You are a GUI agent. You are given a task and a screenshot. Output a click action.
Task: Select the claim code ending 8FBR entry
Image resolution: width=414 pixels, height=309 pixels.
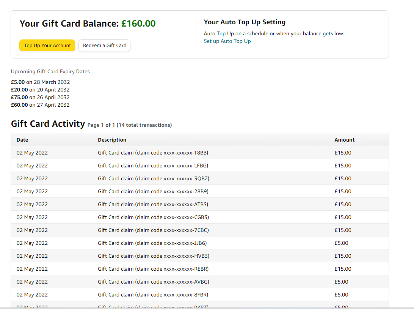(153, 295)
